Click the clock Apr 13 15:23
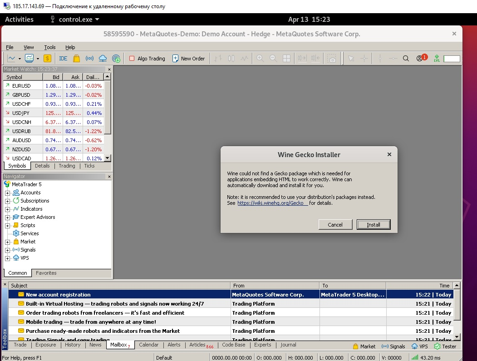Image resolution: width=477 pixels, height=361 pixels. coord(309,20)
